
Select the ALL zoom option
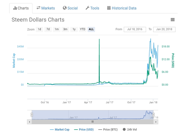[91, 29]
